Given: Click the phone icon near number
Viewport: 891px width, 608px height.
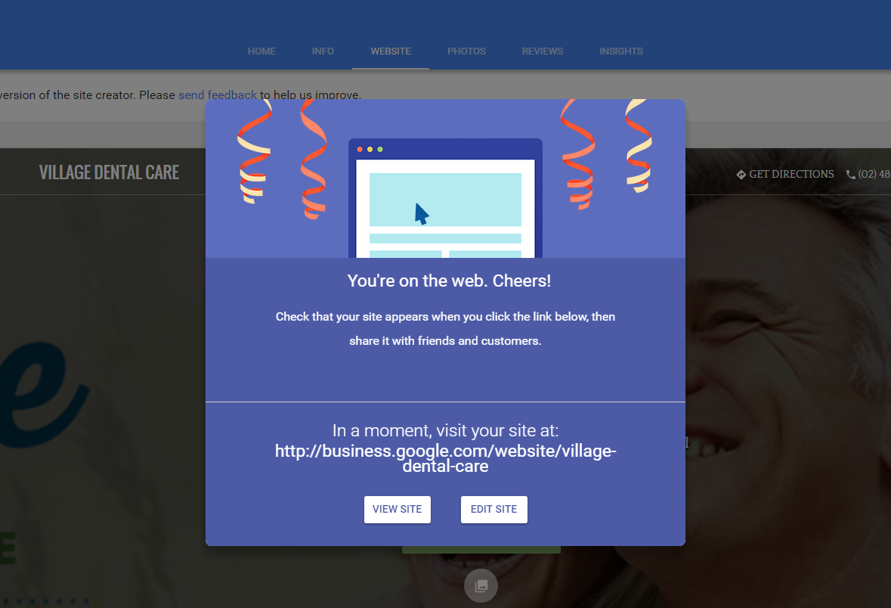Looking at the screenshot, I should coord(851,175).
